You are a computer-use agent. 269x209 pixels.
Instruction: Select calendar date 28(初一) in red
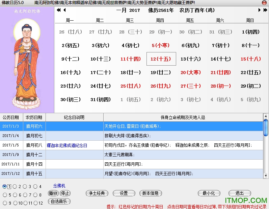point(221,86)
